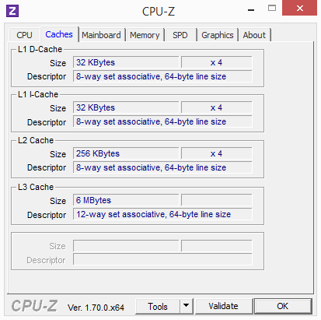Viewport: 321px width, 320px height.
Task: Minimize the CPU-Z window
Action: point(251,10)
